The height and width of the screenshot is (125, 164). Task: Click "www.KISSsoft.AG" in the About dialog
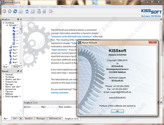117,98
